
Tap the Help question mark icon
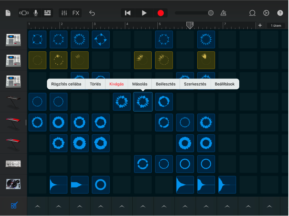click(x=280, y=13)
